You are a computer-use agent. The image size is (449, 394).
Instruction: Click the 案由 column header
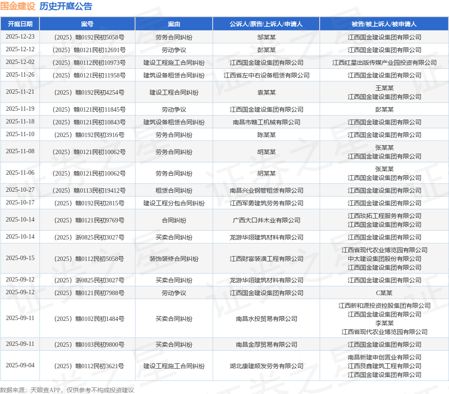(174, 24)
